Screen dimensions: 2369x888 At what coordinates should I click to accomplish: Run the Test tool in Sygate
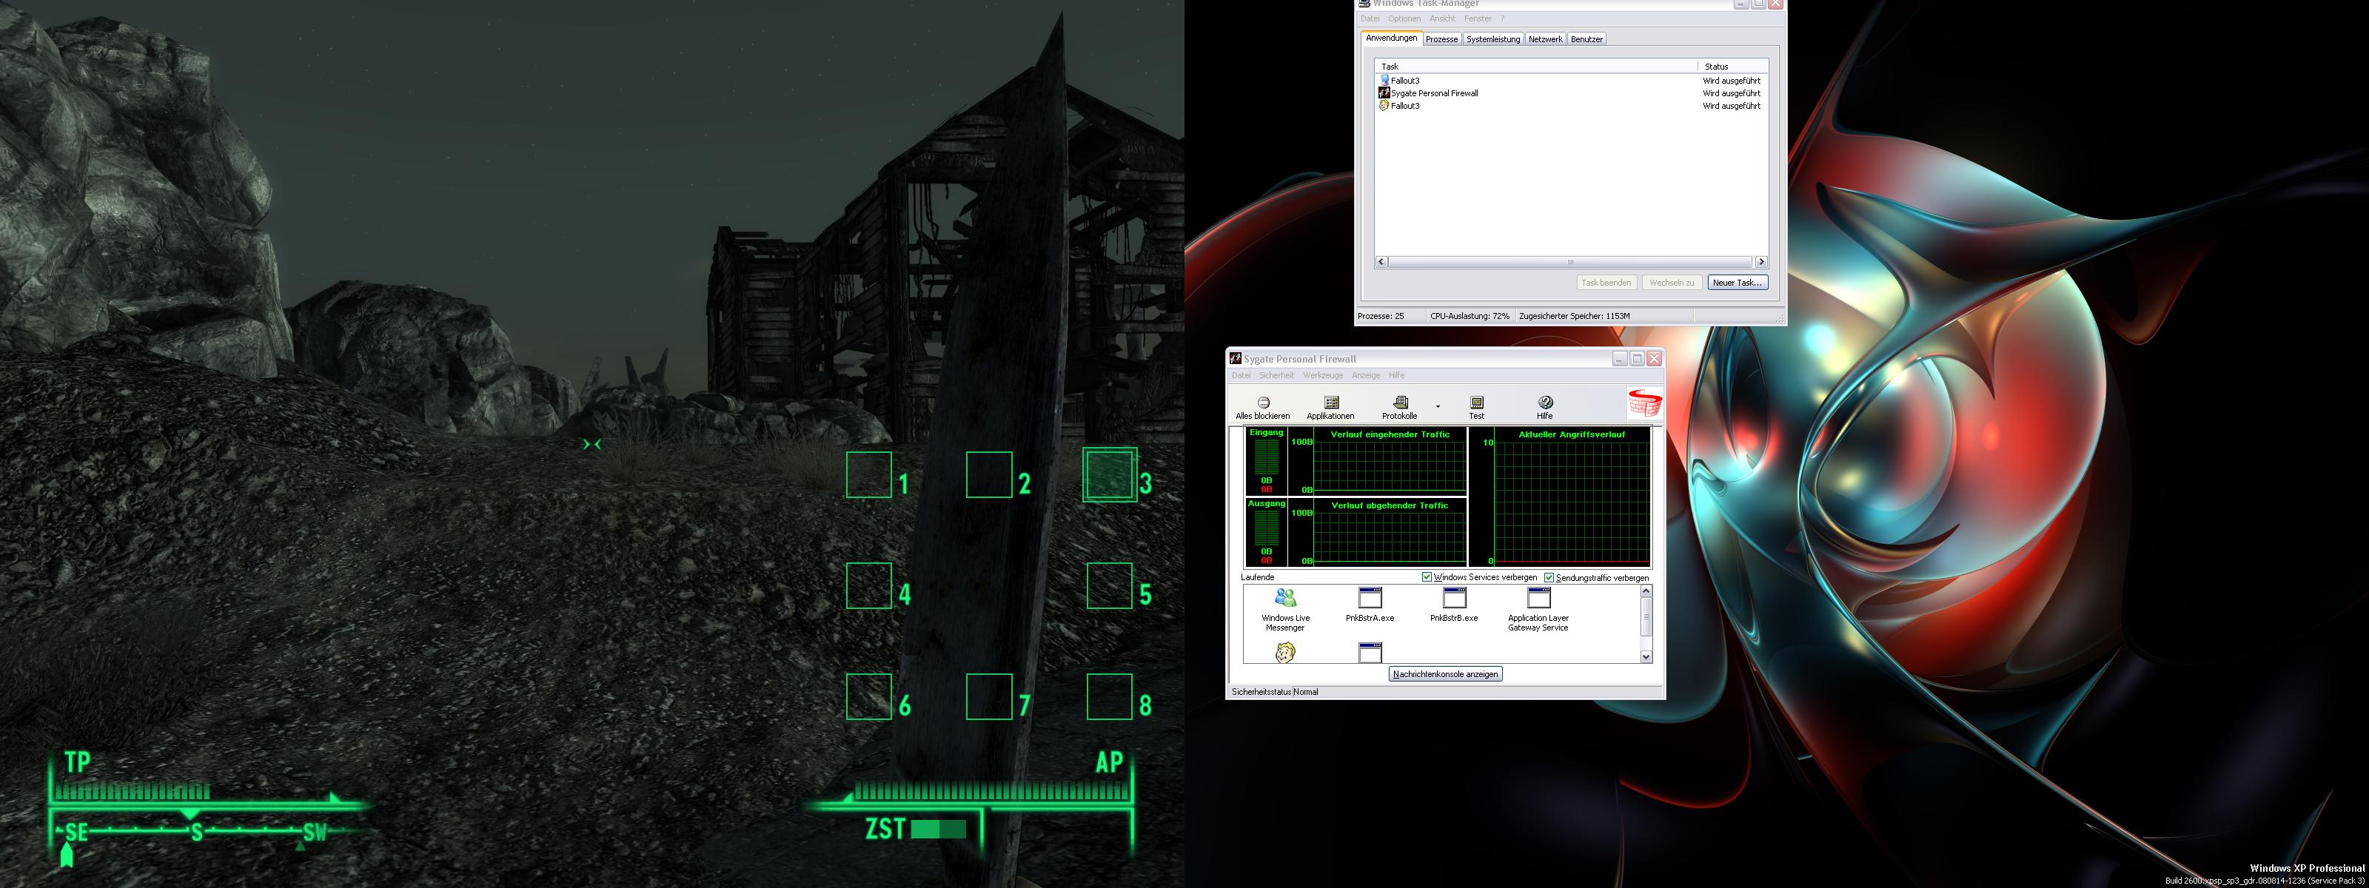1476,407
